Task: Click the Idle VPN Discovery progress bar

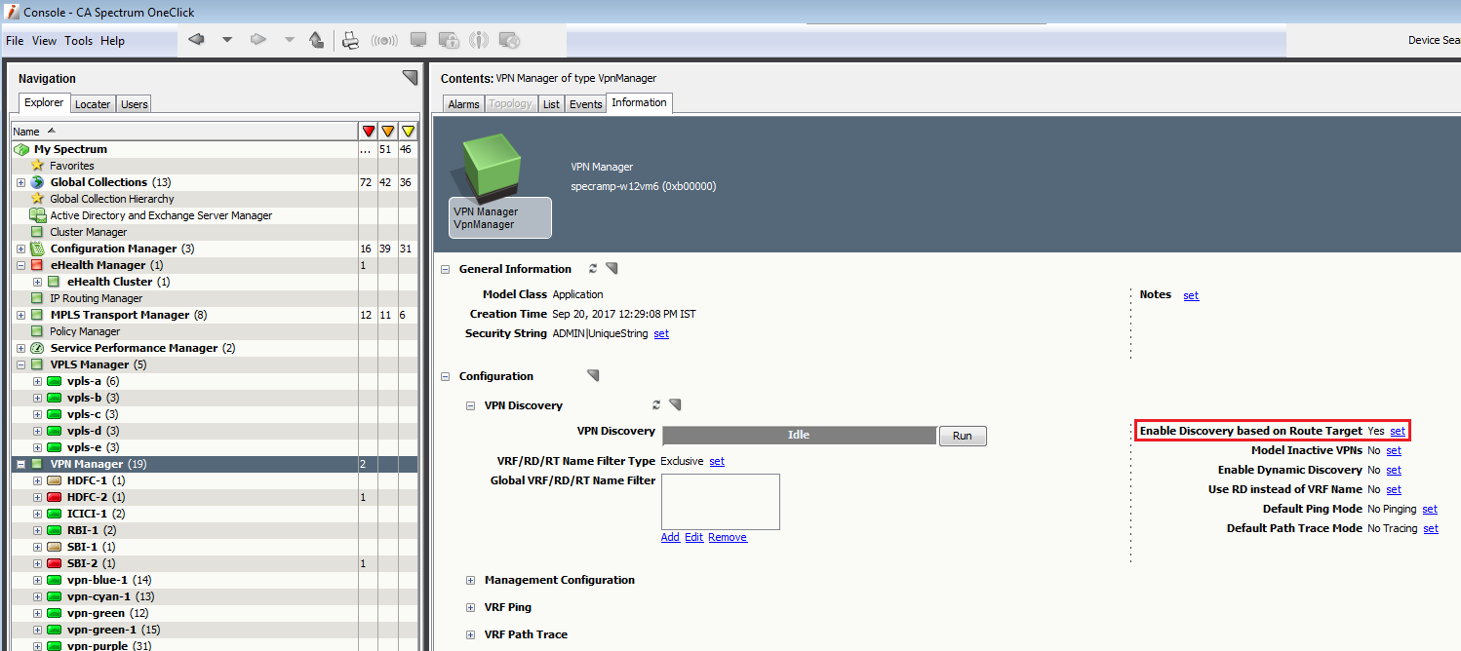Action: (800, 435)
